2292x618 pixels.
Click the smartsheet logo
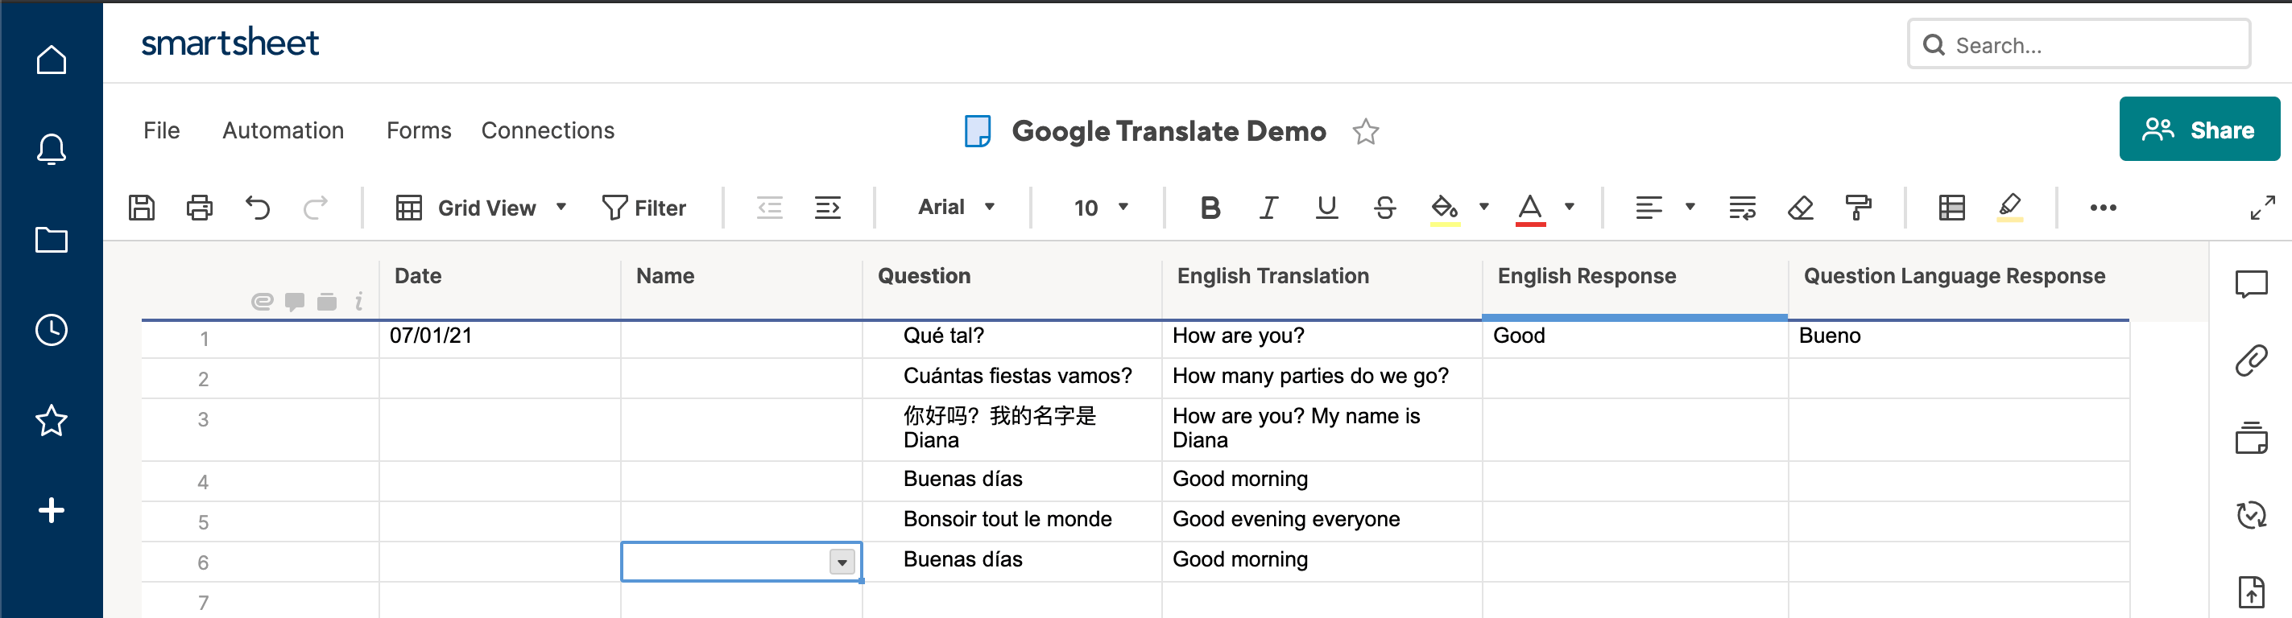(230, 42)
